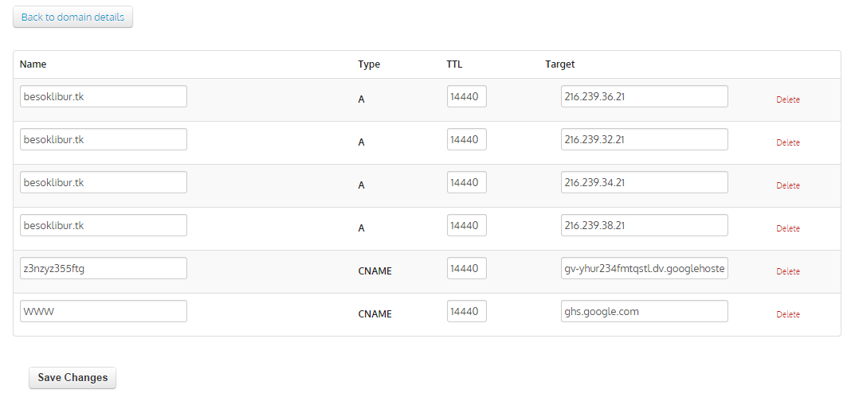Viewport: 855px width, 397px height.
Task: Delete the z3nzyz355ftg CNAME record
Action: (x=787, y=272)
